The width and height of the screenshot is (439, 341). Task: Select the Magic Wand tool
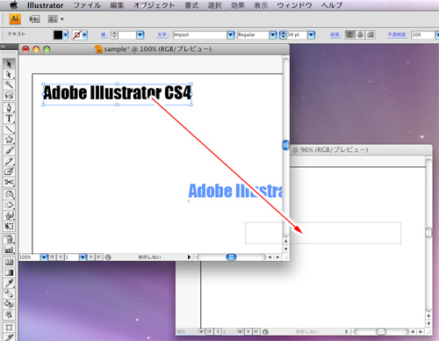[9, 84]
